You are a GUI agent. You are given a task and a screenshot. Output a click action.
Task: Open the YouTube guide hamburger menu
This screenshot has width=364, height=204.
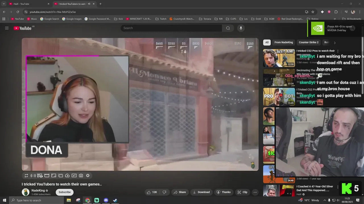[x=7, y=28]
